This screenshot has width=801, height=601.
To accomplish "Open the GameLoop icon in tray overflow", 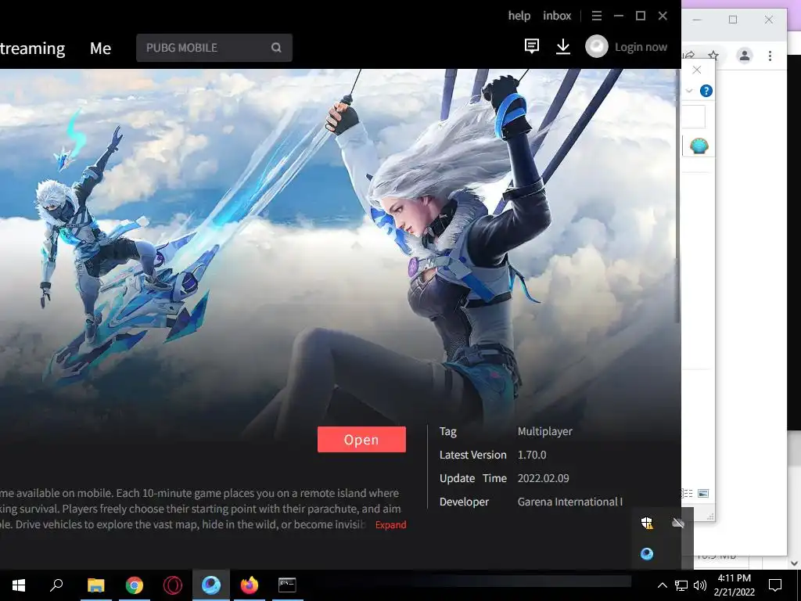I will point(647,554).
